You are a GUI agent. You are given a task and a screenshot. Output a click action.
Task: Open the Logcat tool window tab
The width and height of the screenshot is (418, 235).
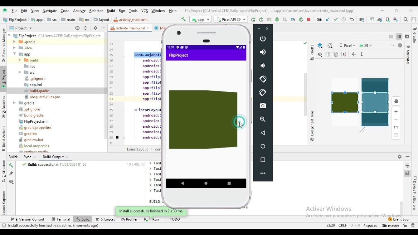tap(105, 219)
